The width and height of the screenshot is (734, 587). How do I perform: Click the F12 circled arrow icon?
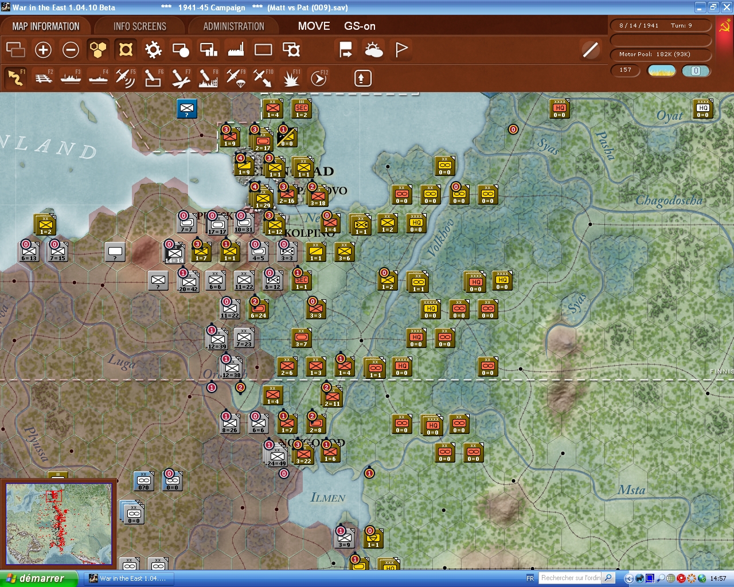click(318, 78)
